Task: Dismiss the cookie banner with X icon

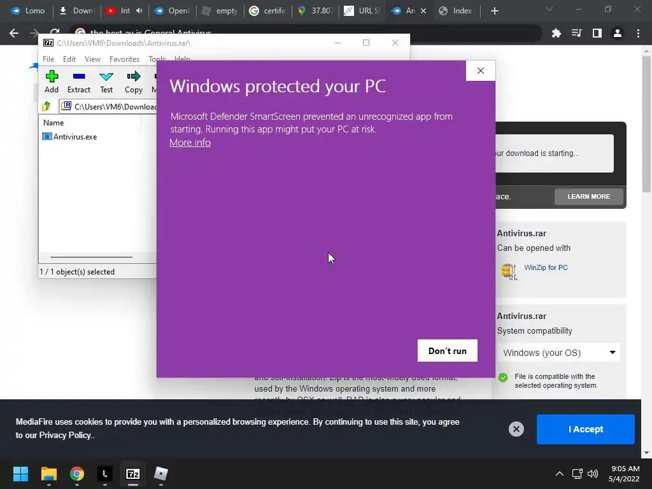Action: (x=516, y=429)
